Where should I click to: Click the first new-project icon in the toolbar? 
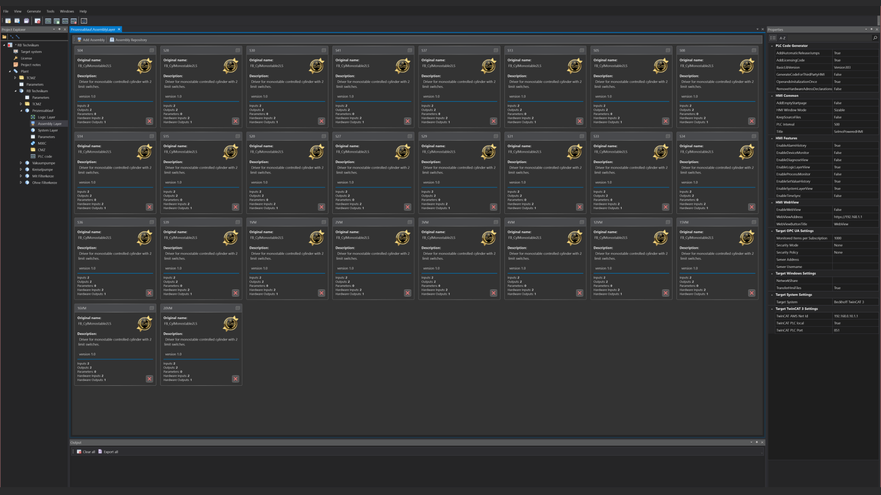[8, 21]
